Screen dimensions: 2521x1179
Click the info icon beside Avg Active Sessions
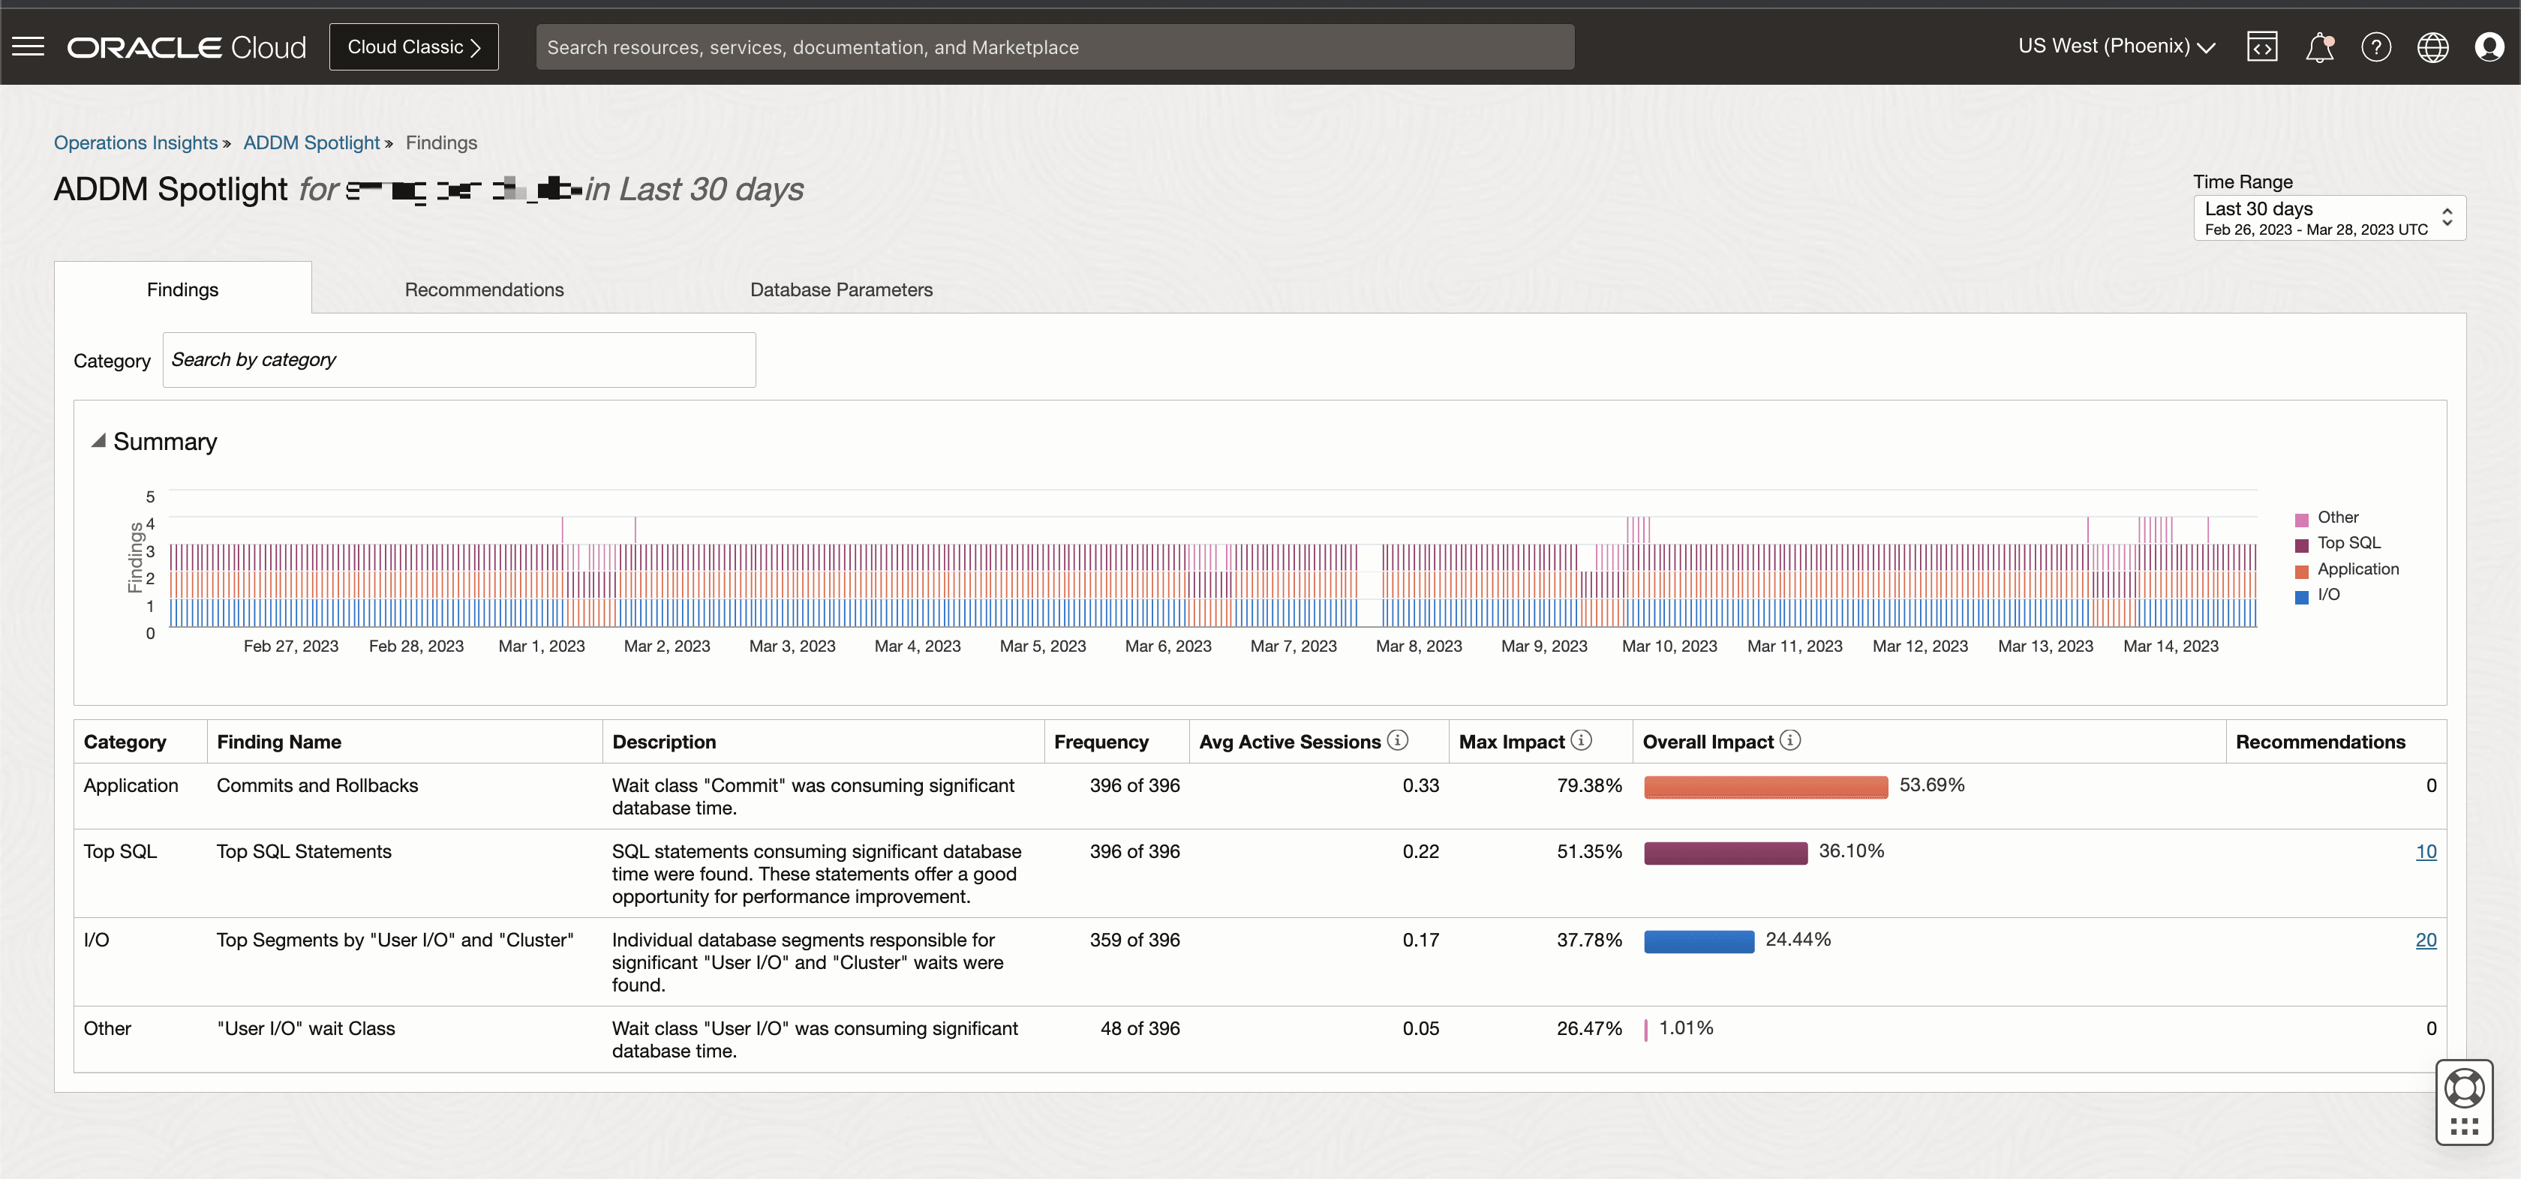pos(1398,741)
